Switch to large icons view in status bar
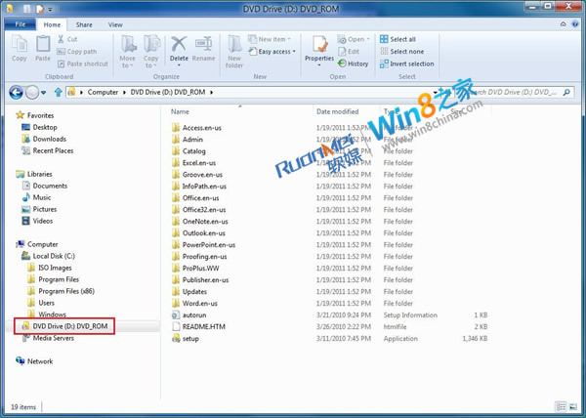The width and height of the screenshot is (586, 418). tap(573, 406)
